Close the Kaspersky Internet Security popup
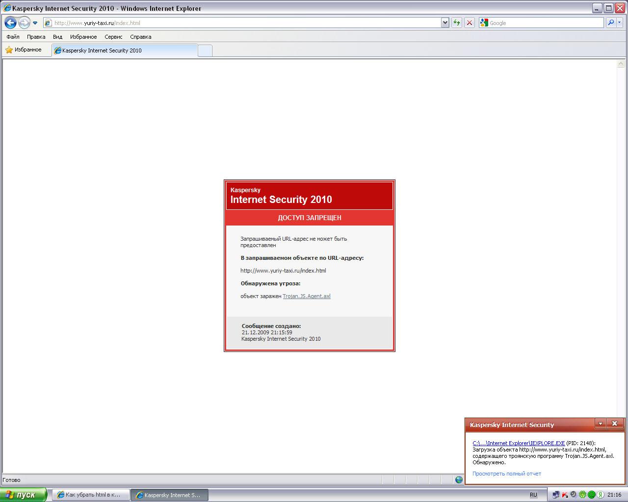 615,424
